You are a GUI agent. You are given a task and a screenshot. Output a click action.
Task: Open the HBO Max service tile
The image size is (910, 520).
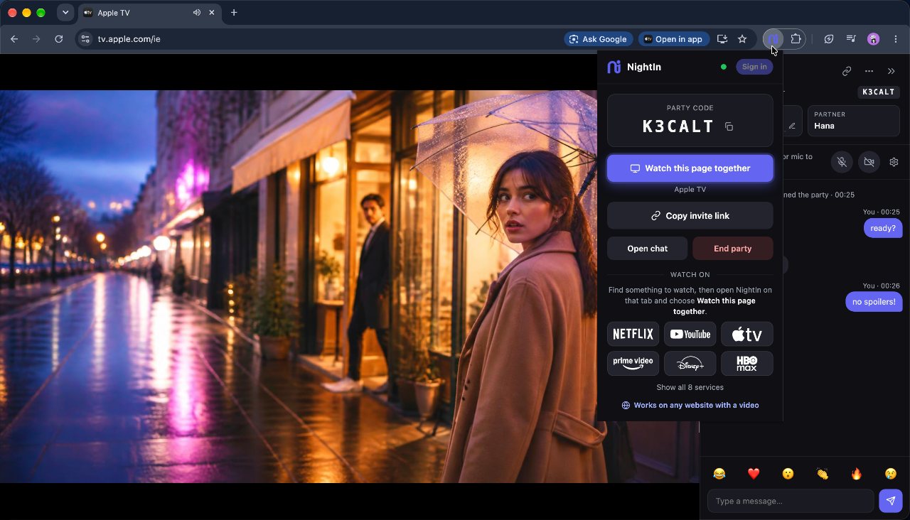(746, 363)
